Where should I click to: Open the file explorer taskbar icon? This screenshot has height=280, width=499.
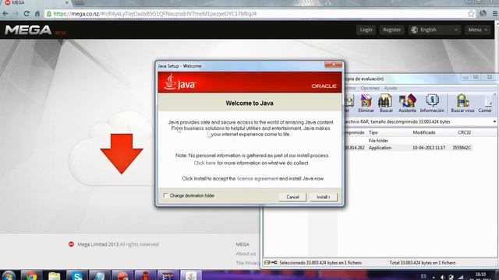click(x=54, y=275)
